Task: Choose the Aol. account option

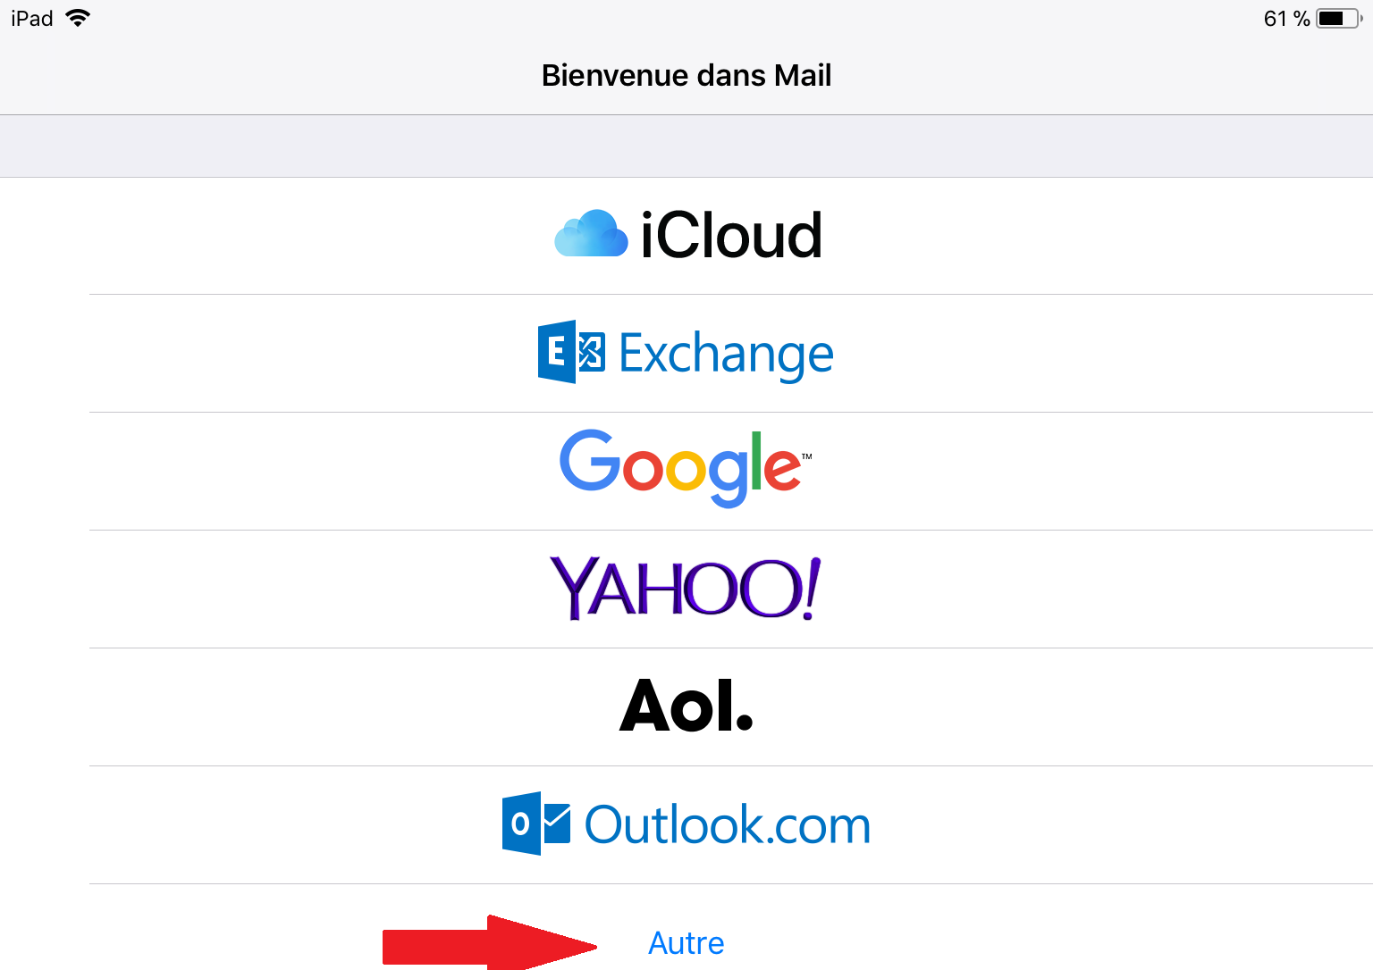Action: pos(686,706)
